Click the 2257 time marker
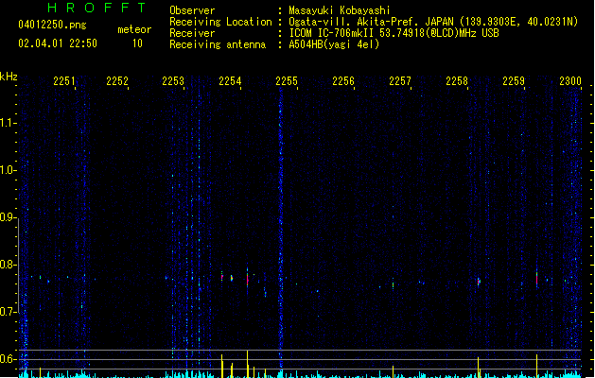The height and width of the screenshot is (378, 595). 400,81
